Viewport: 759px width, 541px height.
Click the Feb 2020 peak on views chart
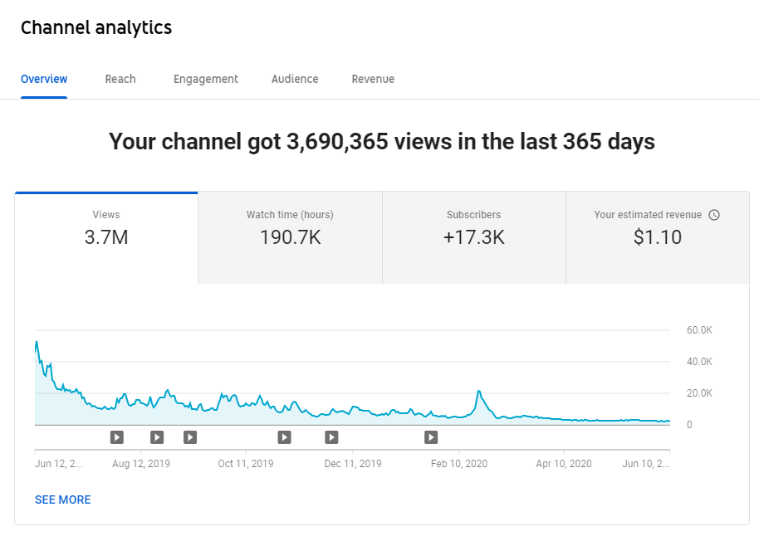(x=478, y=391)
